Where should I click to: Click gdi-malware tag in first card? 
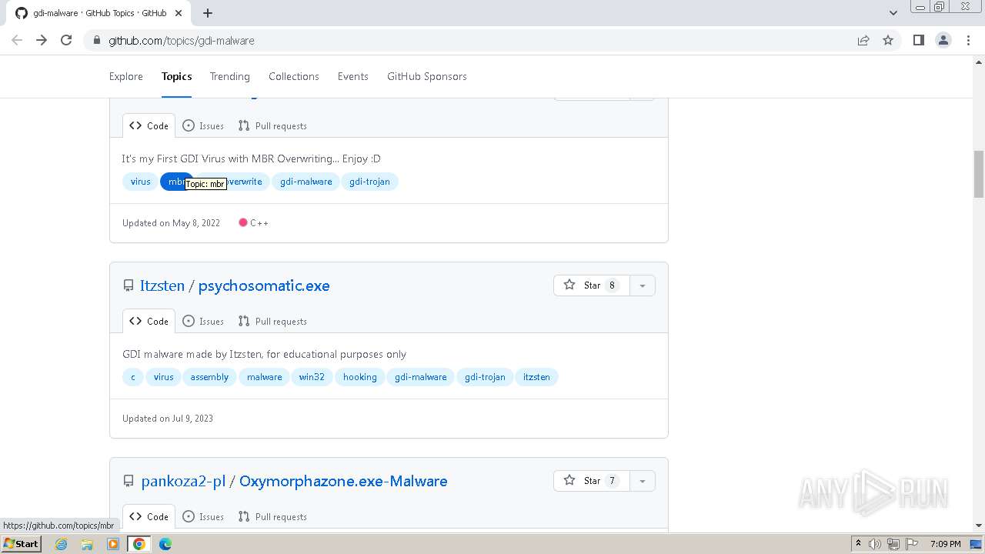pyautogui.click(x=306, y=182)
